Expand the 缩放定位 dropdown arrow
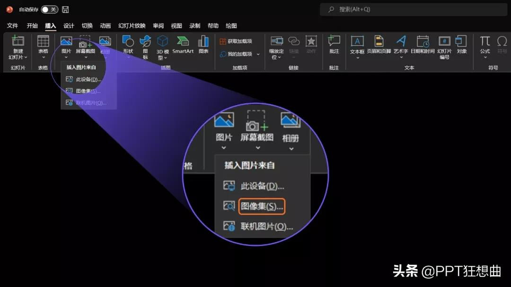Viewport: 511px width, 287px height. point(280,58)
